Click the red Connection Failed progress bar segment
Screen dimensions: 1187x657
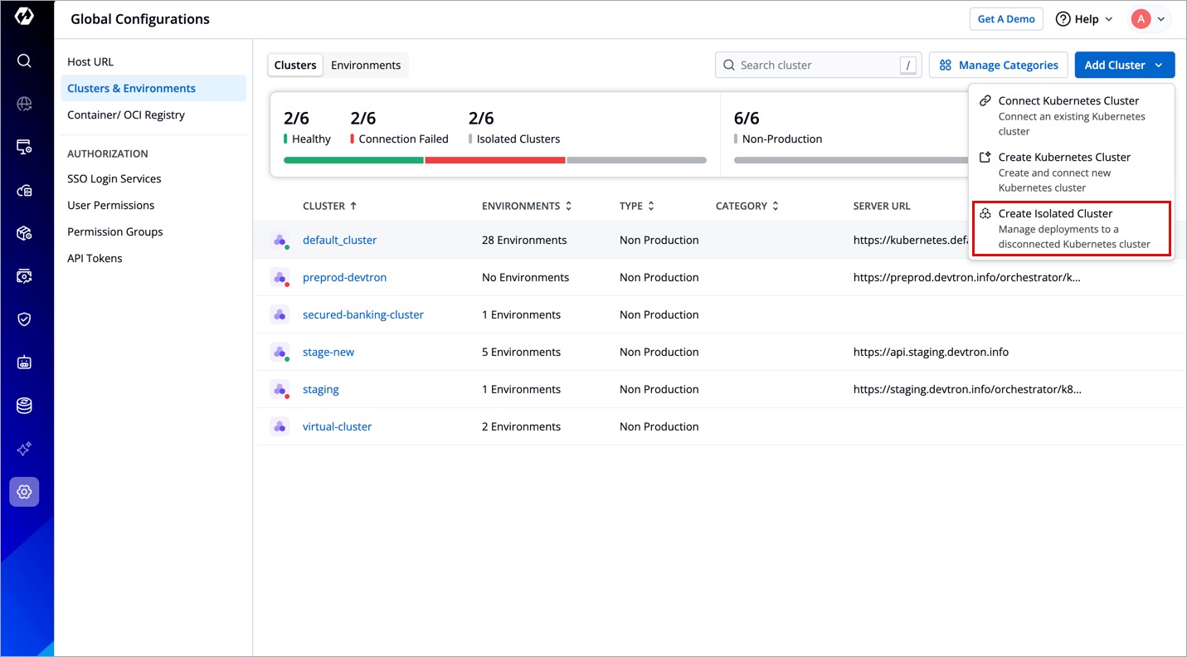(495, 160)
